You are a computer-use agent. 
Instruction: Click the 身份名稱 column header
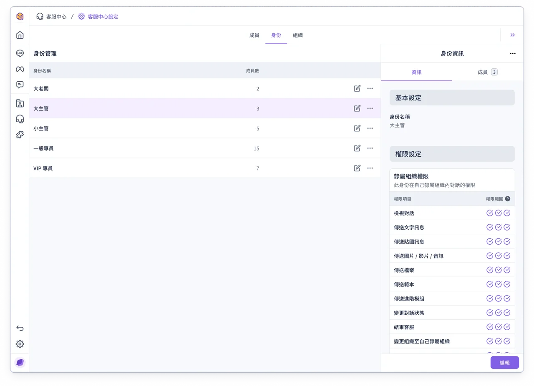click(42, 71)
